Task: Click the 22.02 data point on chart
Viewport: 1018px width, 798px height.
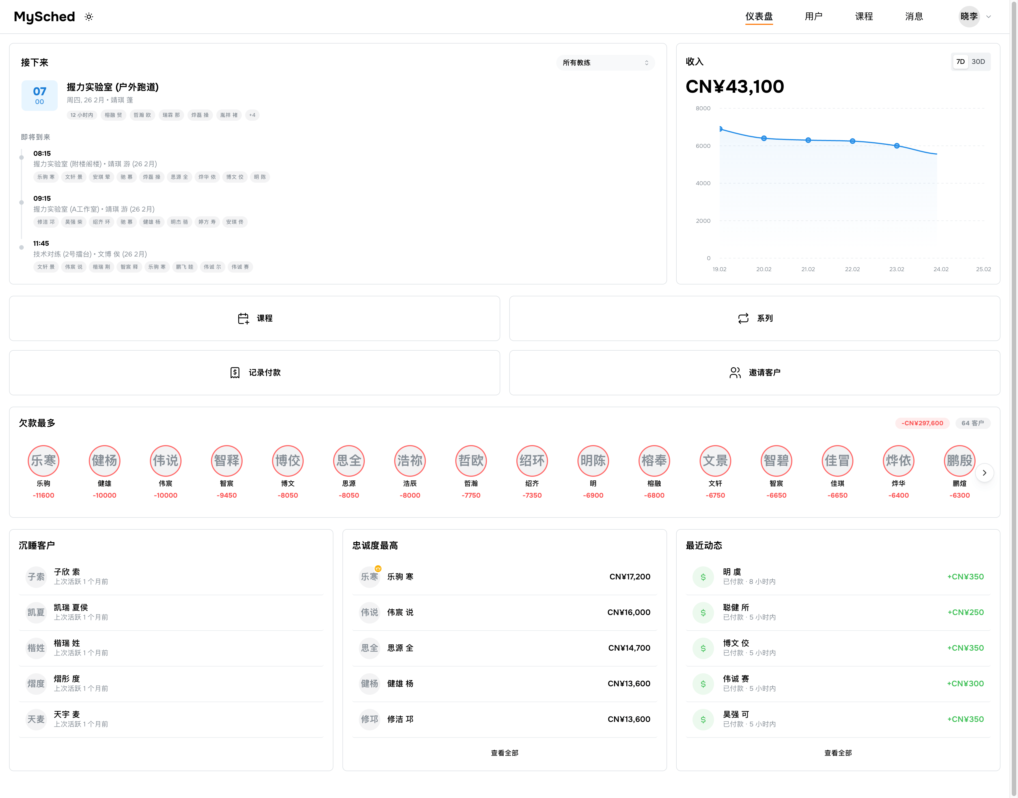Action: click(x=852, y=141)
